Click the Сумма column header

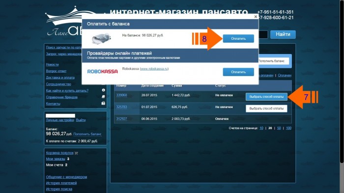point(176,86)
